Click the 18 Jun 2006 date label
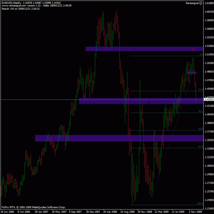Screen dimensions: 214x214 pos(7,212)
